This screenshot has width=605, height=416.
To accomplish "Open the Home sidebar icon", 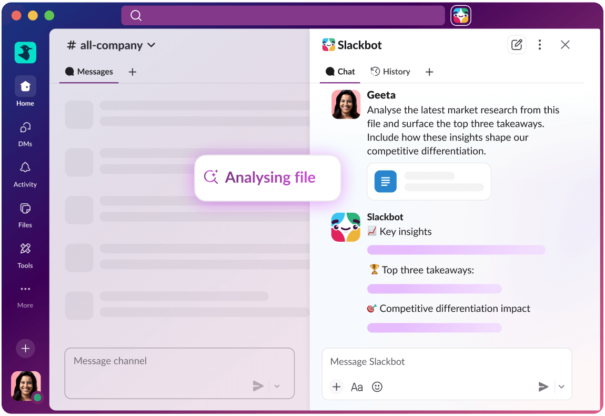I will [25, 86].
